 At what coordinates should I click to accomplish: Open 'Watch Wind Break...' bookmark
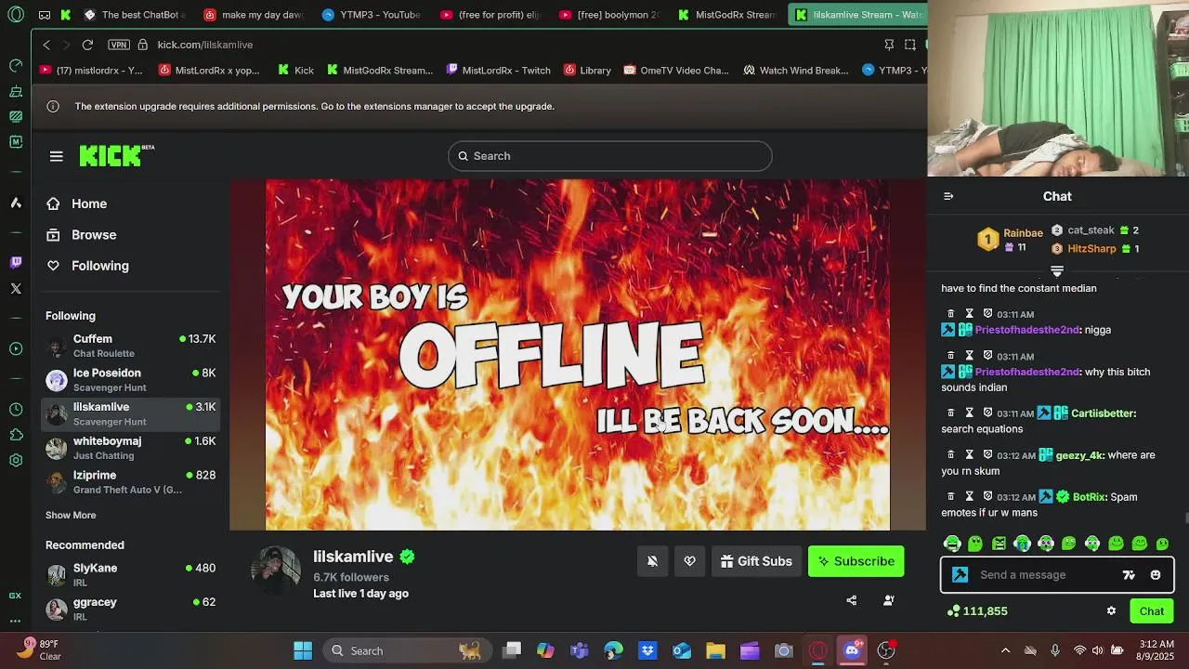click(796, 70)
